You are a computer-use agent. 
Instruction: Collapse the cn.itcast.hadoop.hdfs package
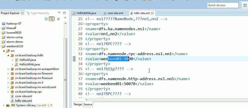pos(8,55)
